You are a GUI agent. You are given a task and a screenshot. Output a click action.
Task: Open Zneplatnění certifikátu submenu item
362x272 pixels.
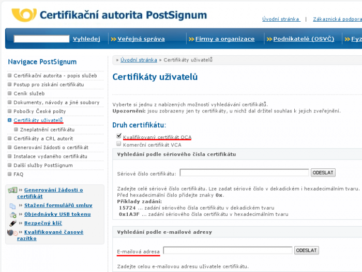[x=48, y=130]
